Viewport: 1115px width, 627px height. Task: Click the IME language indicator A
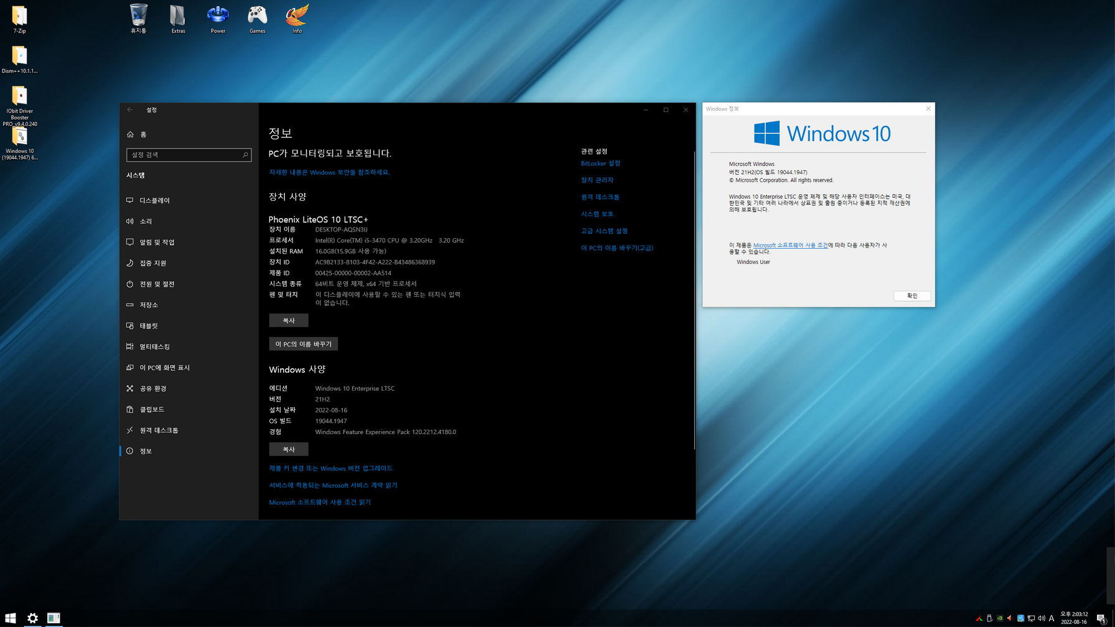(x=1052, y=618)
